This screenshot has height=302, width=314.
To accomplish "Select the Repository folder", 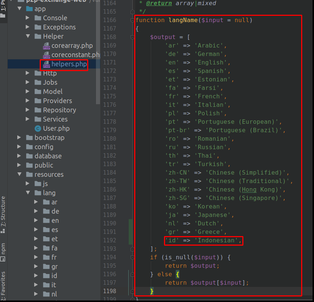I will pyautogui.click(x=59, y=110).
